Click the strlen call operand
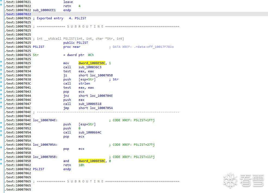Viewport: 268px width, 193px height. [x=84, y=83]
